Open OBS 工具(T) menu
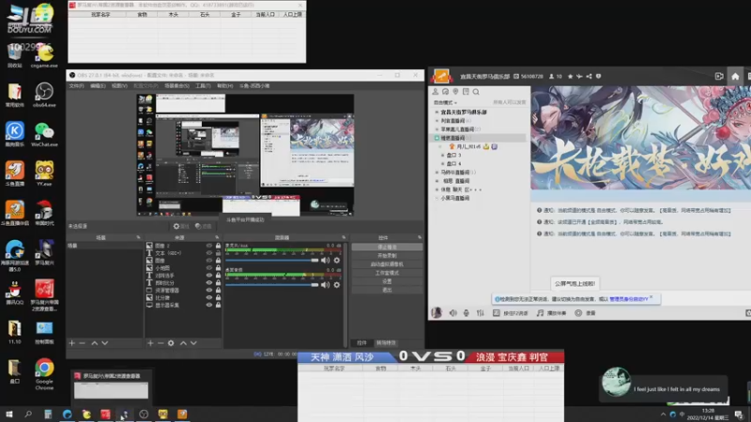Viewport: 751px width, 422px height. [x=203, y=86]
